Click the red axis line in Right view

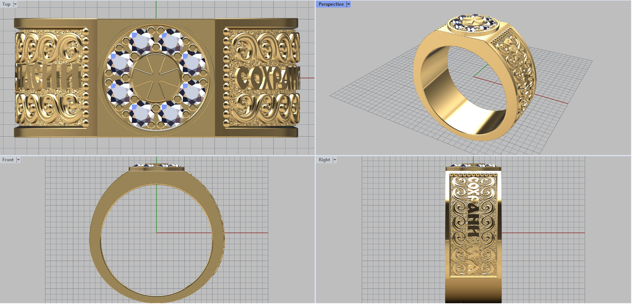tap(545, 233)
